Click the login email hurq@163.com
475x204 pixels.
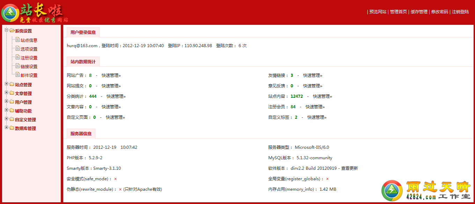(82, 45)
